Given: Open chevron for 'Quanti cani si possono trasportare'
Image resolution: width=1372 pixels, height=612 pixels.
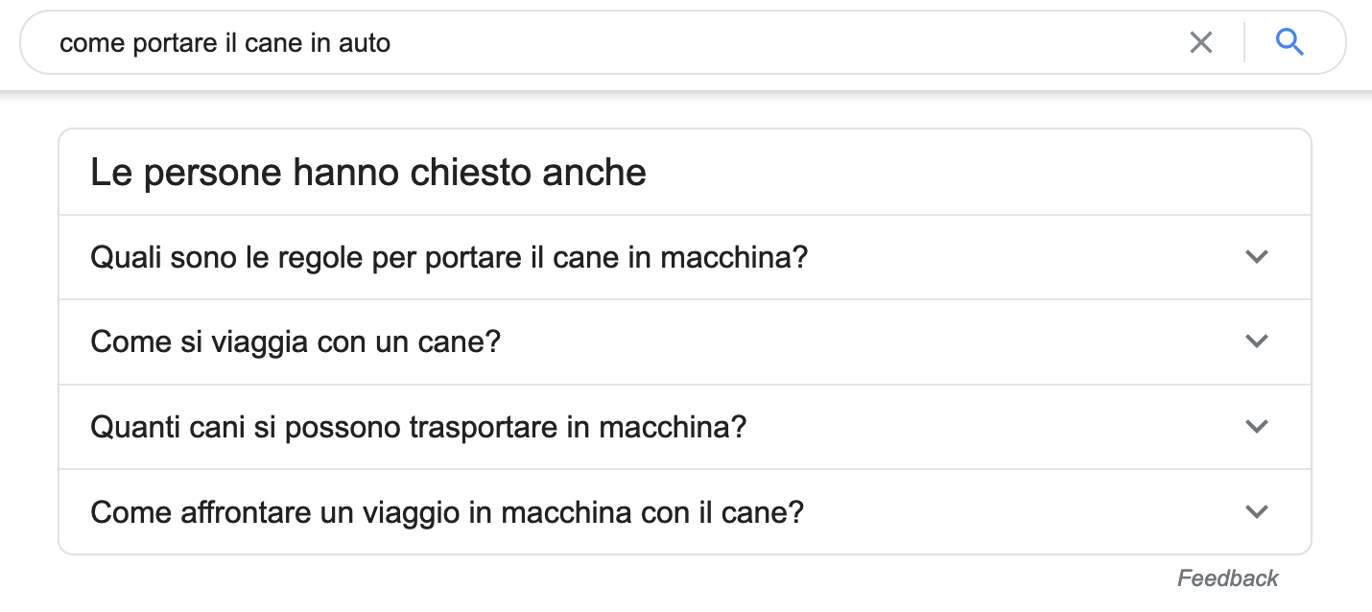Looking at the screenshot, I should click(1256, 426).
